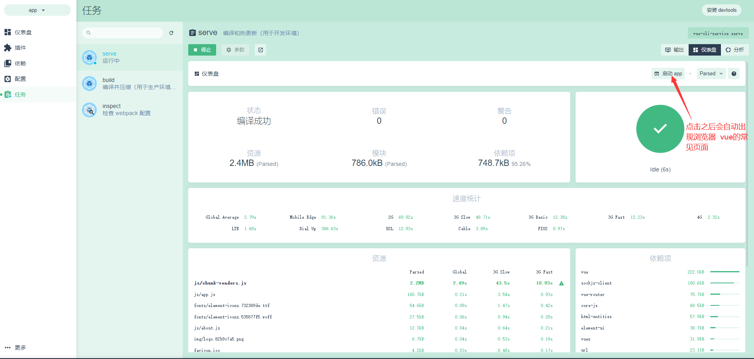Click the fonts/element-icons.535877f5.woff row
Screen dimensions: 754x359
click(x=379, y=317)
